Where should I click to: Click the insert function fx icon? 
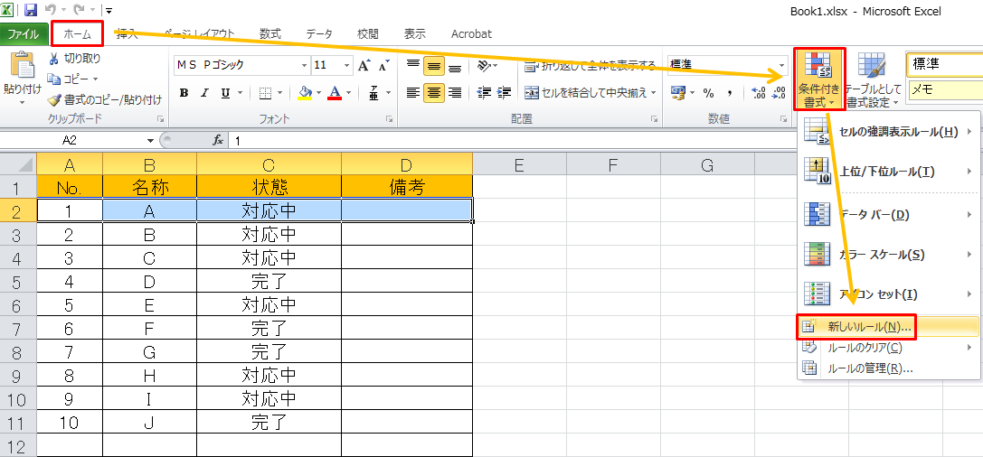click(218, 141)
